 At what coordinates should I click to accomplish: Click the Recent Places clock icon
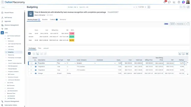pyautogui.click(x=2, y=13)
